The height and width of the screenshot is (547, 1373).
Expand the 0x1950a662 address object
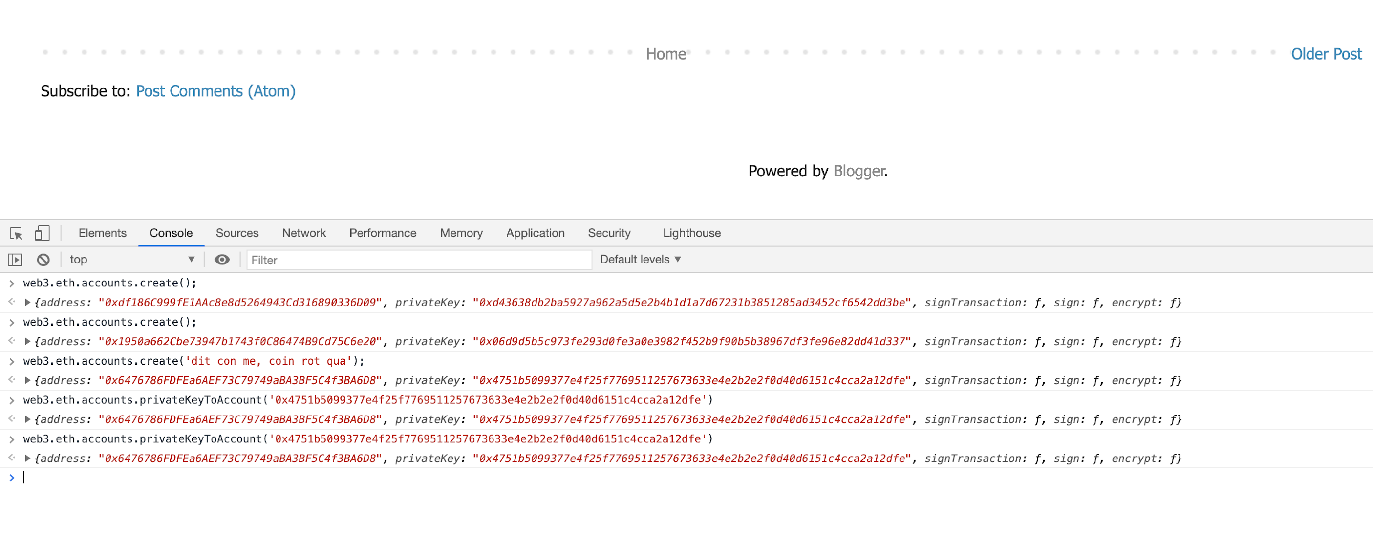click(28, 341)
